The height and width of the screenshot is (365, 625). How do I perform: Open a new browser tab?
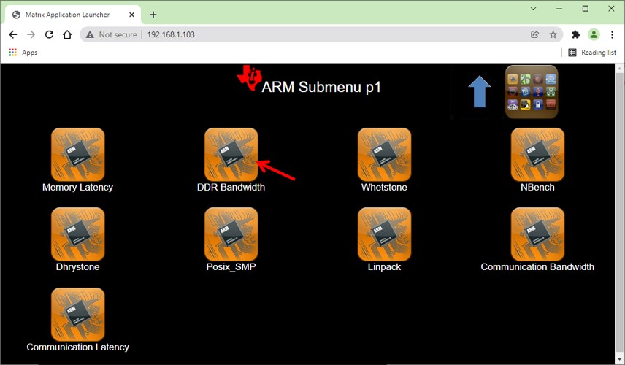click(153, 15)
